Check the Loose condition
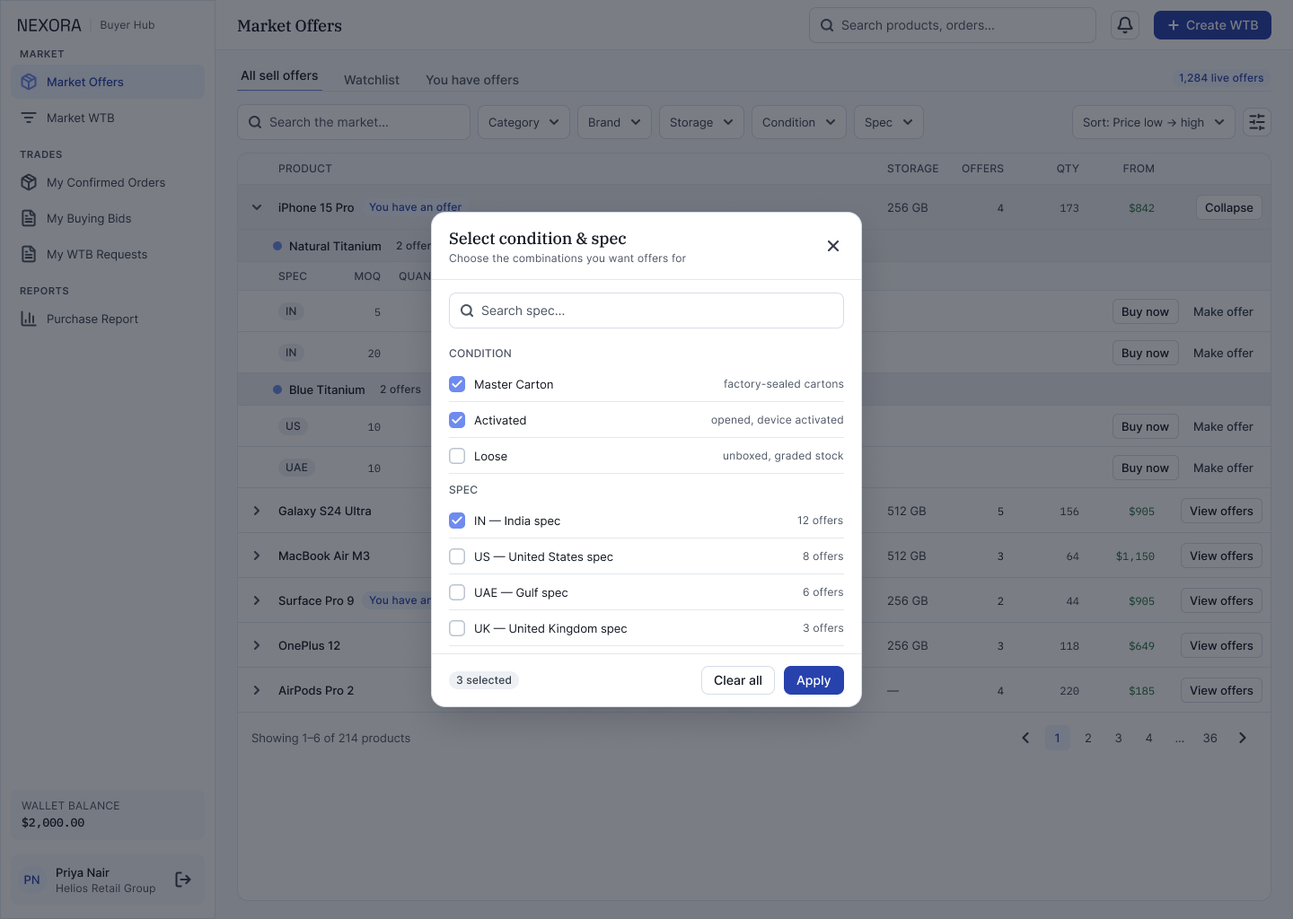The height and width of the screenshot is (919, 1293). pyautogui.click(x=457, y=456)
